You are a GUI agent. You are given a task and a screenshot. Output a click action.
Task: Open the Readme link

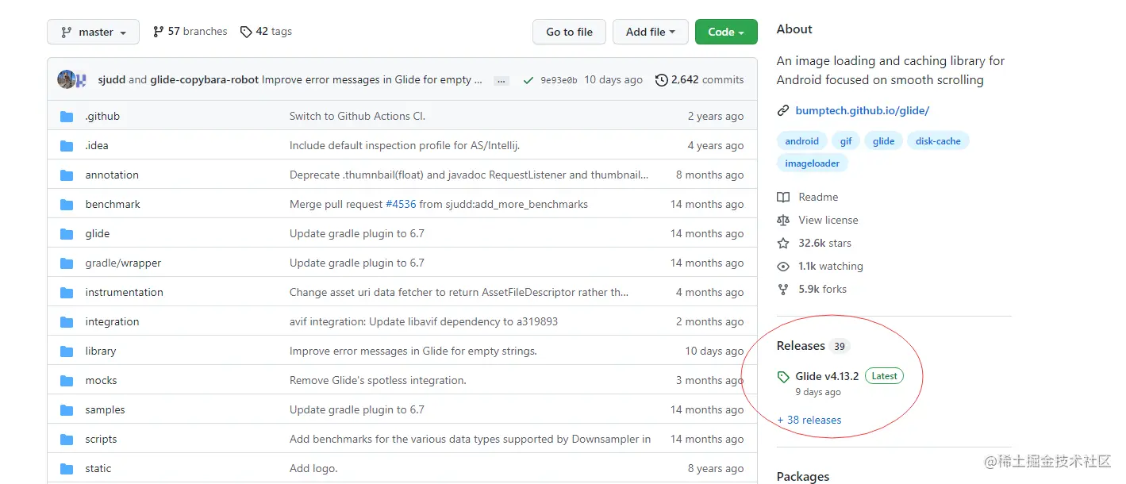818,197
